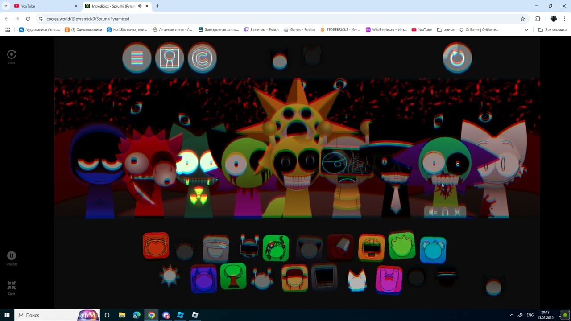Open the Все игры - Twitch bookmark
The width and height of the screenshot is (571, 321).
261,30
